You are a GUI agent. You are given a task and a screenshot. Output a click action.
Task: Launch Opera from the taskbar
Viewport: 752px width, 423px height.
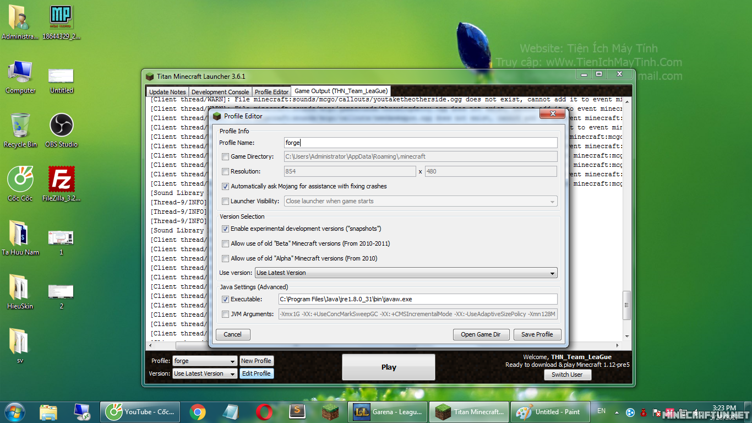coord(264,411)
